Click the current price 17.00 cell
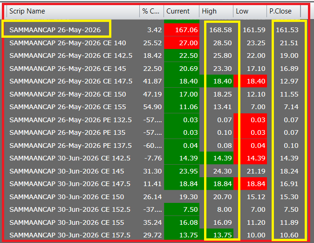Image resolution: width=314 pixels, height=243 pixels. [x=182, y=94]
